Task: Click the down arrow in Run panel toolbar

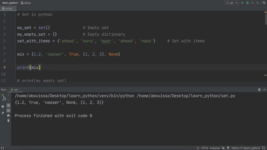Action: [x=8, y=100]
